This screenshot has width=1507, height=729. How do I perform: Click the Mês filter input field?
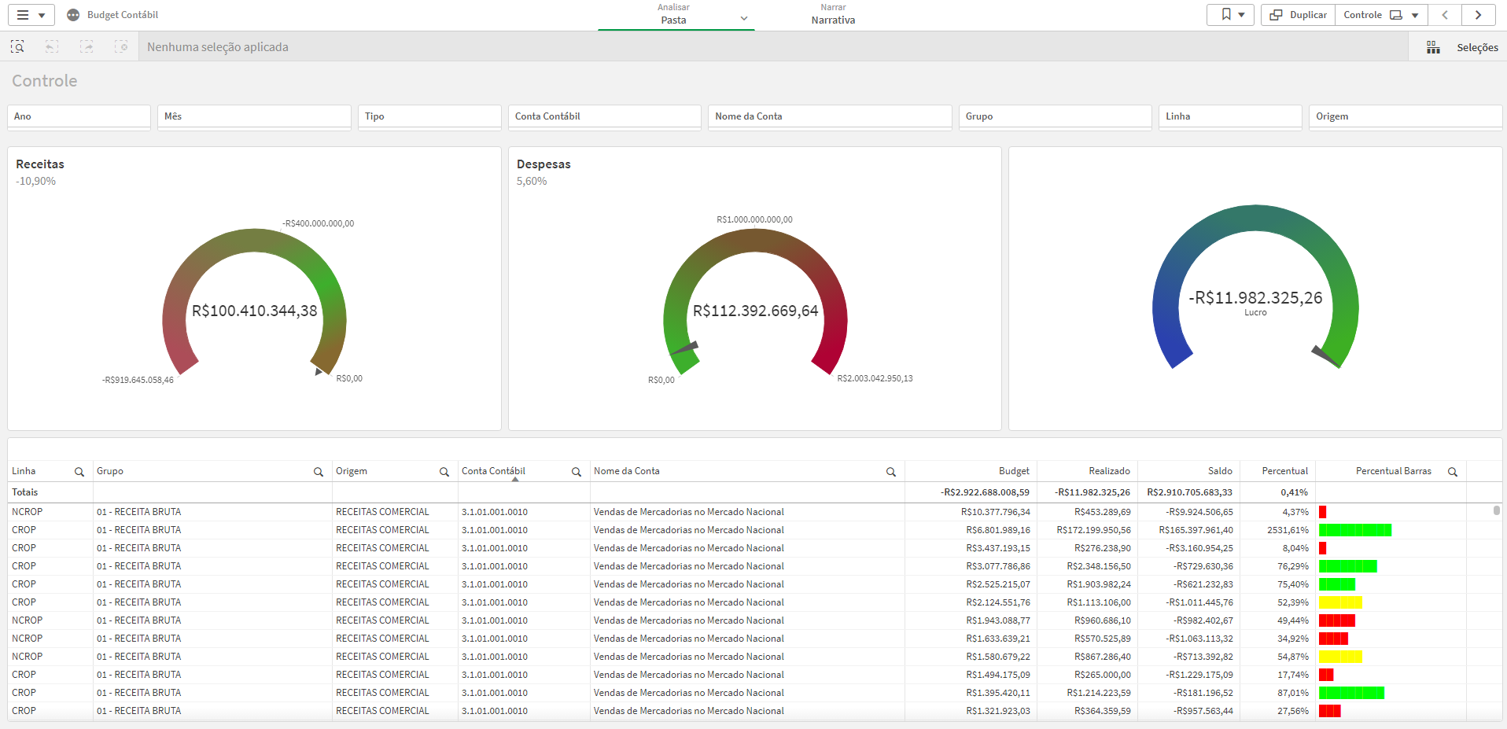pos(253,116)
